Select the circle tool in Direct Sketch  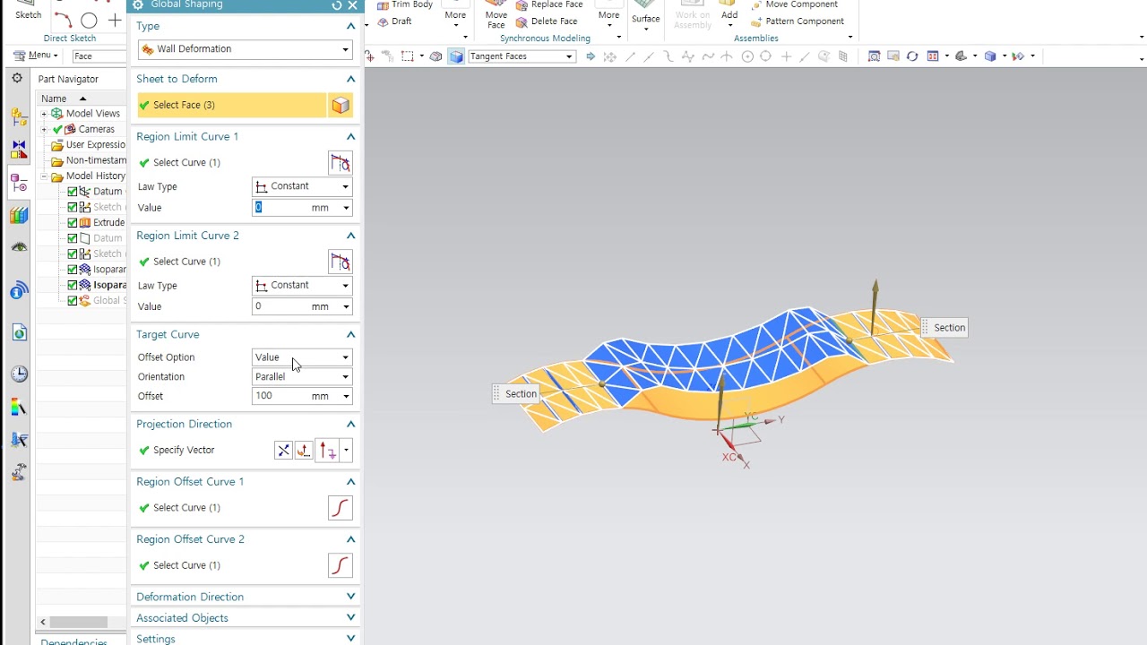pos(89,20)
